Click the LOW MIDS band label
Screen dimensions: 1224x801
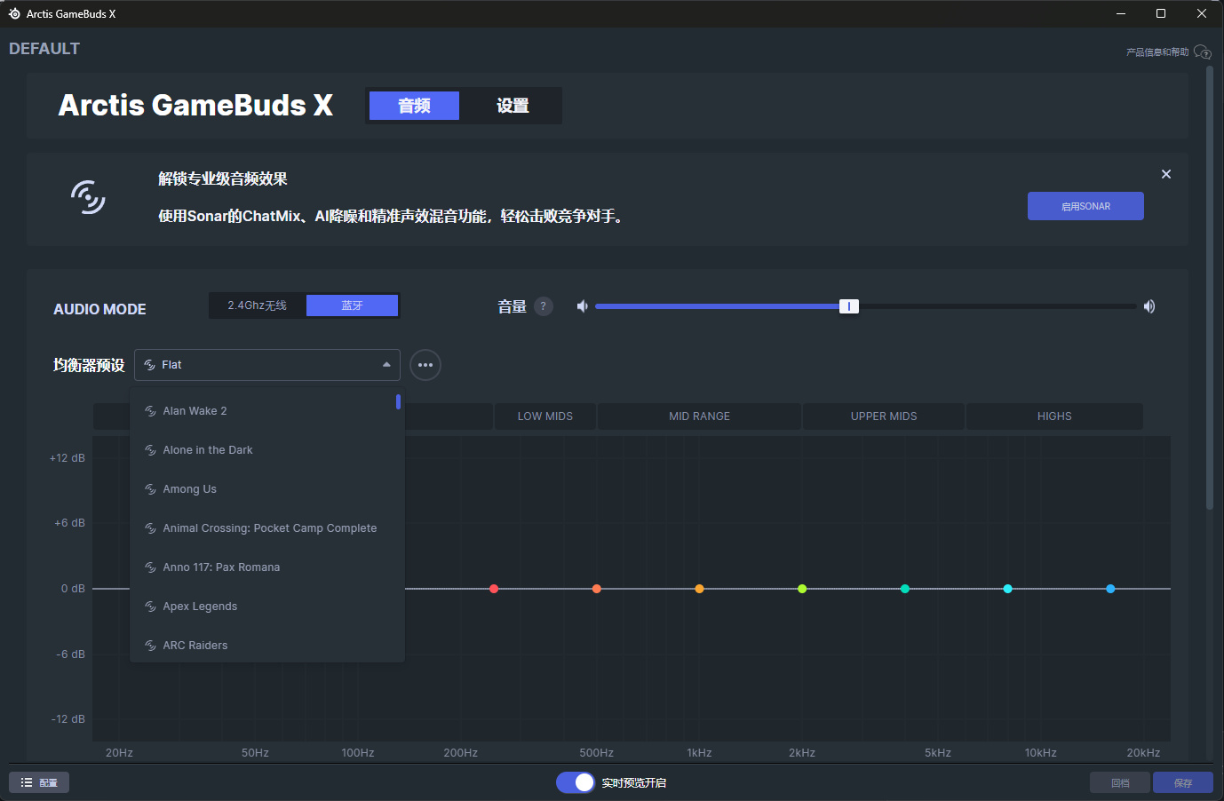pos(545,416)
